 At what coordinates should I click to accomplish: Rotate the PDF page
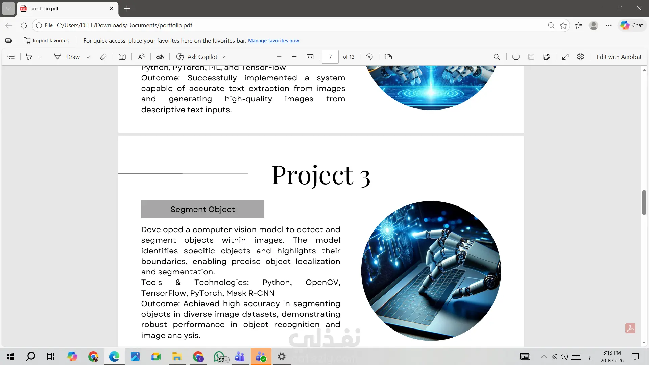click(369, 57)
